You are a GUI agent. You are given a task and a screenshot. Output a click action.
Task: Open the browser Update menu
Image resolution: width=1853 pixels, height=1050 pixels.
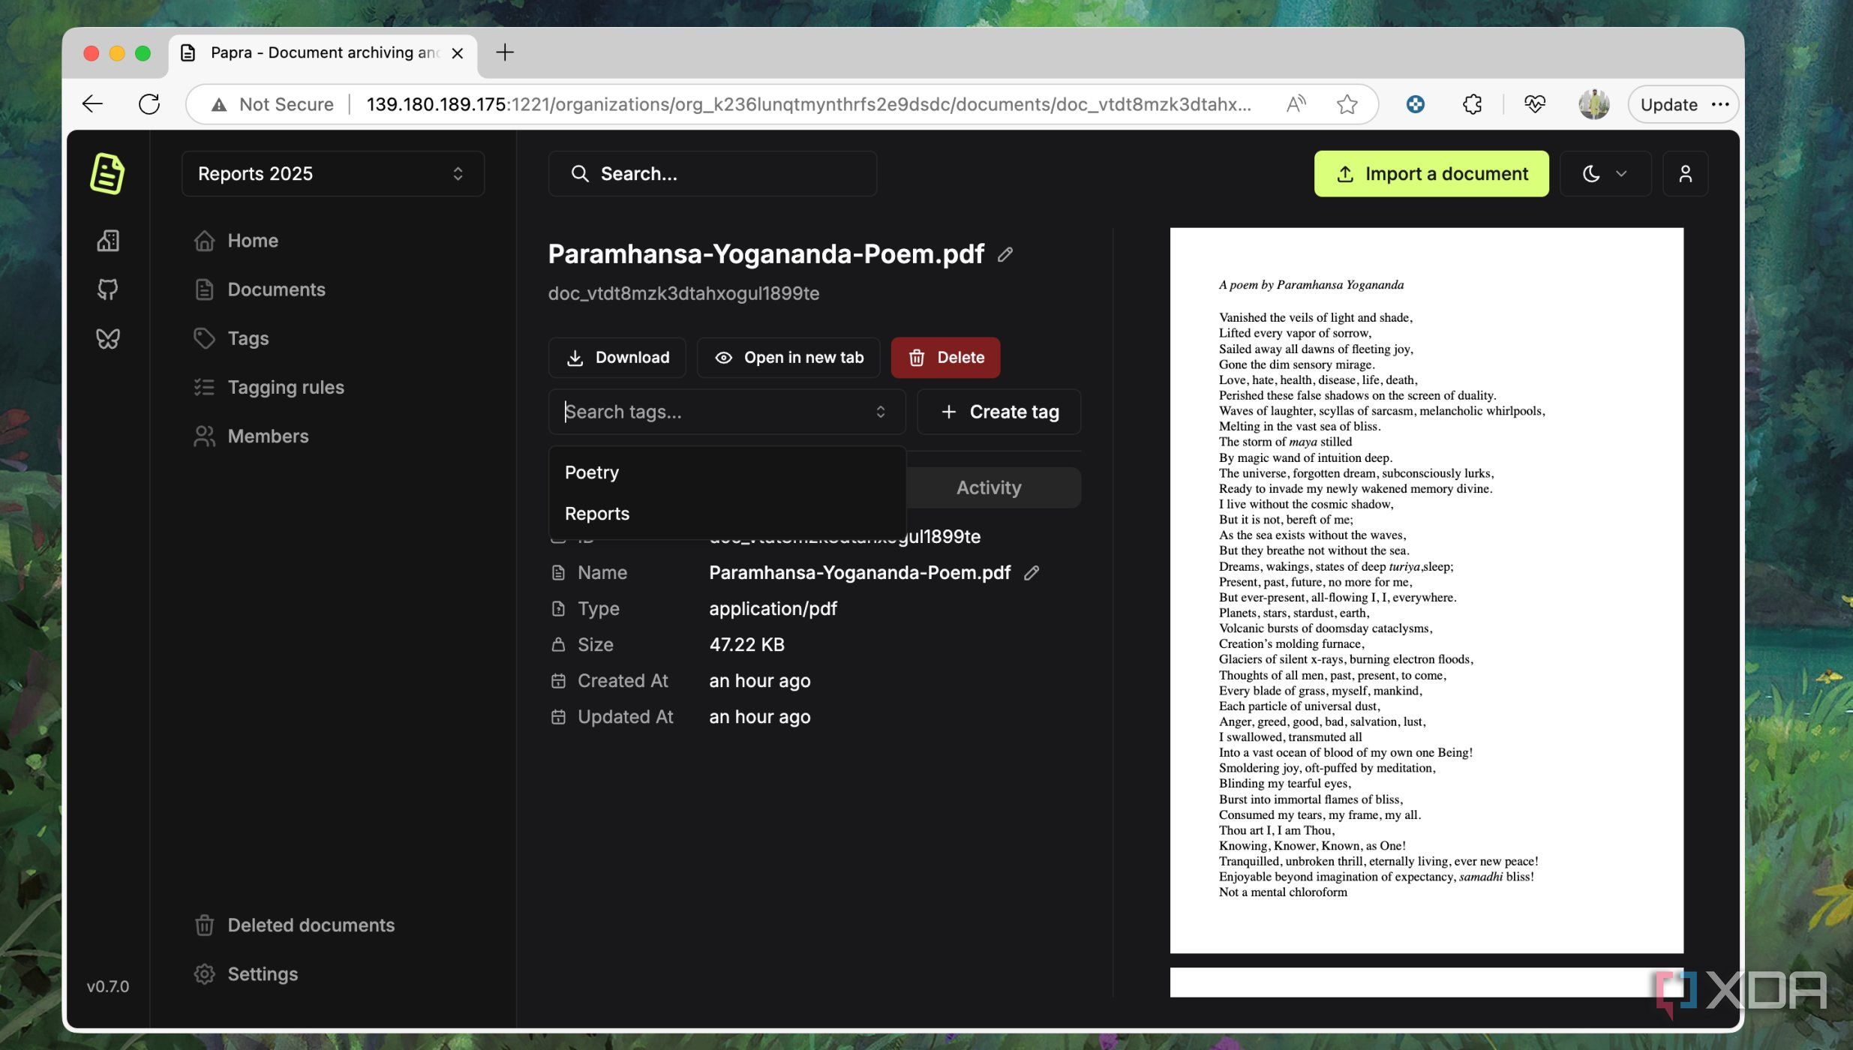(1683, 104)
